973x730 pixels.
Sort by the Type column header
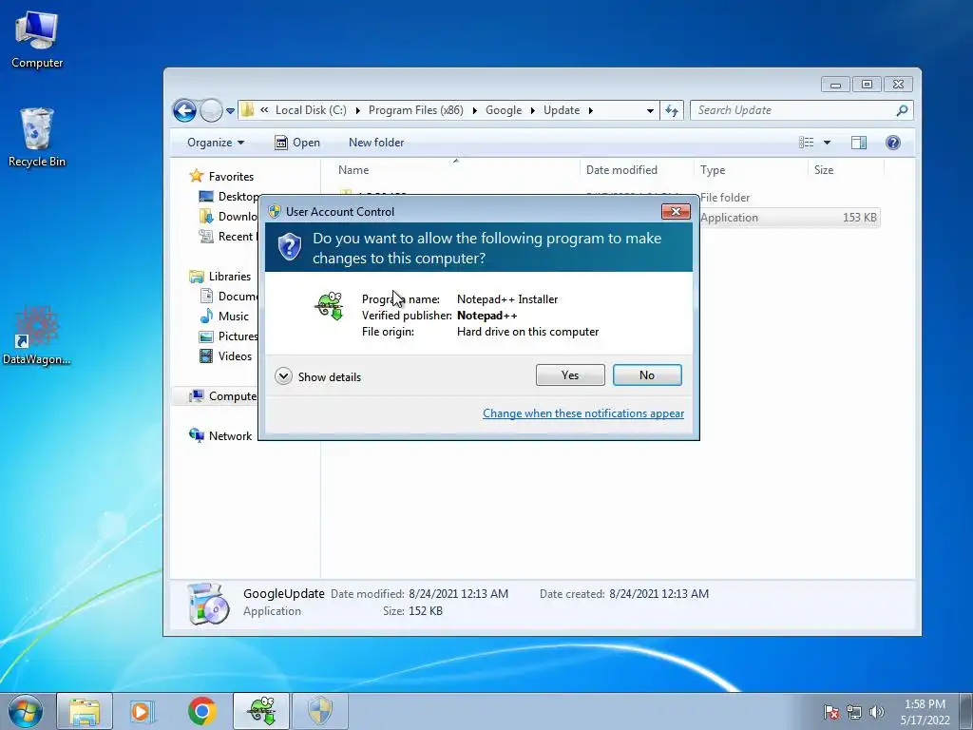751,170
